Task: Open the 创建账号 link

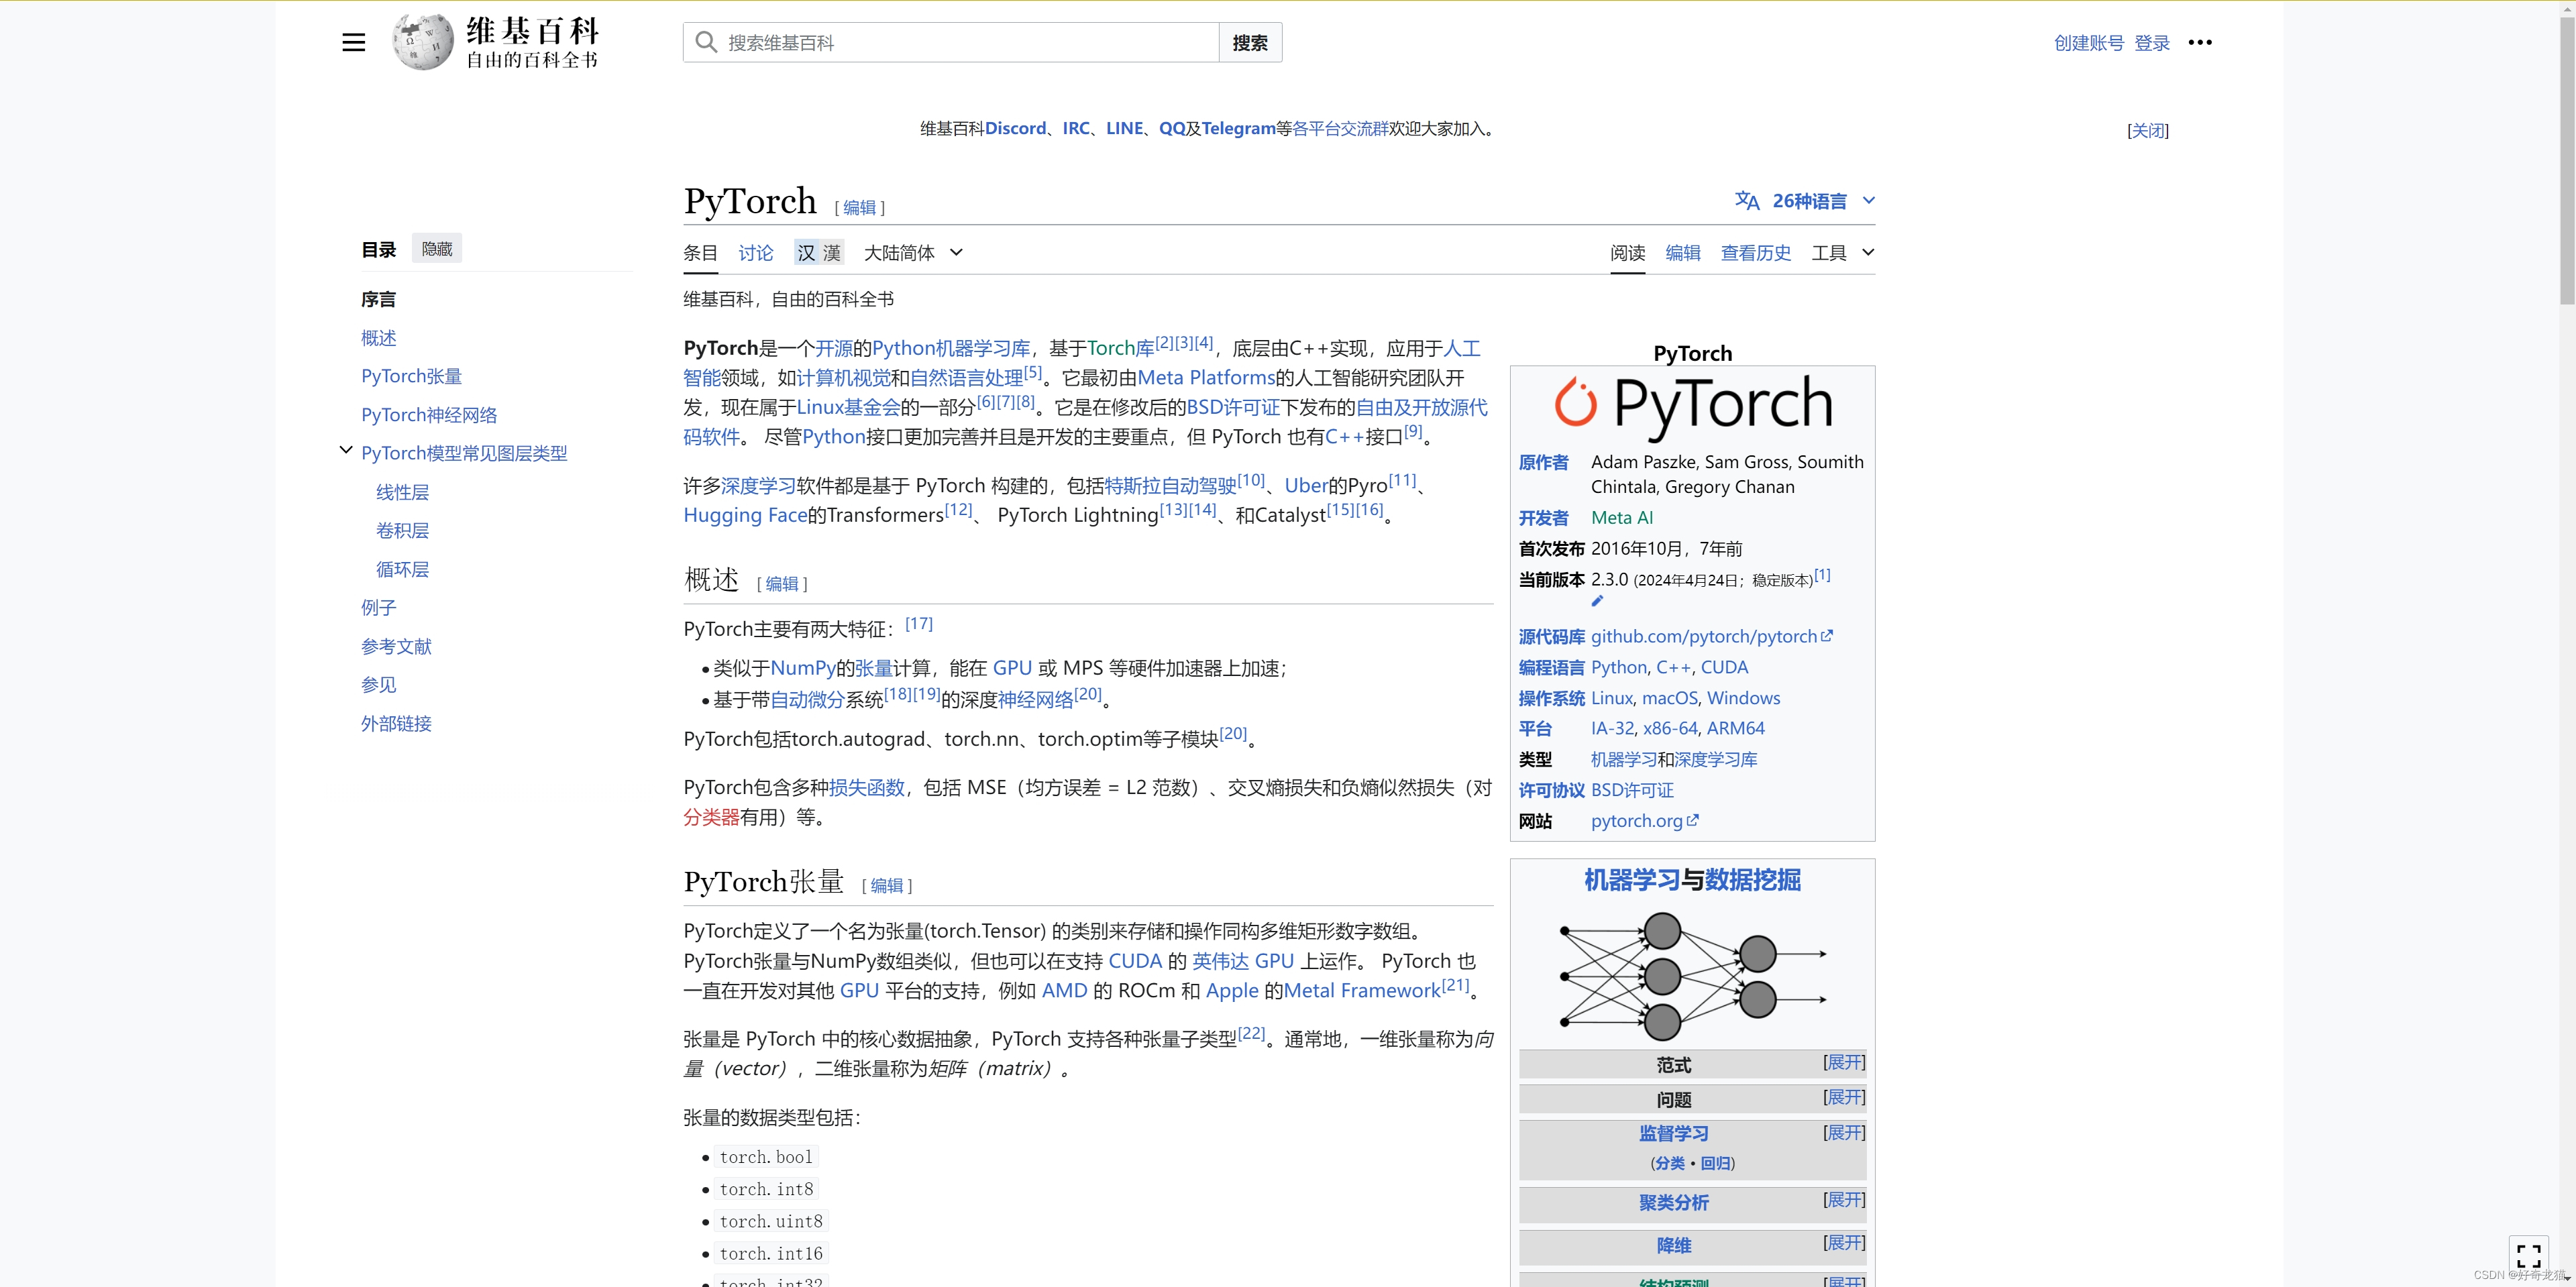Action: click(x=2088, y=43)
